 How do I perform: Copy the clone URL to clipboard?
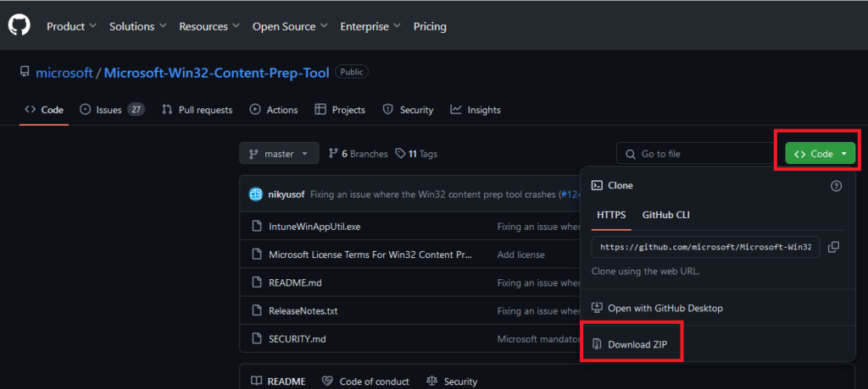pyautogui.click(x=833, y=247)
